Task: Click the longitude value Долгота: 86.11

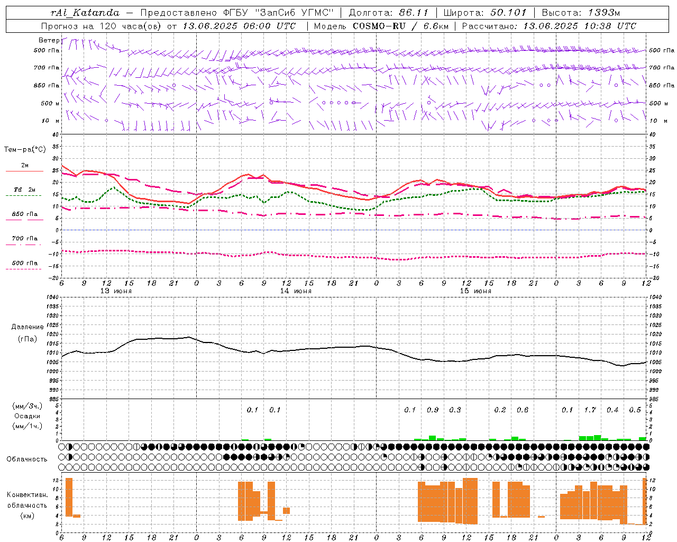Action: 388,13
